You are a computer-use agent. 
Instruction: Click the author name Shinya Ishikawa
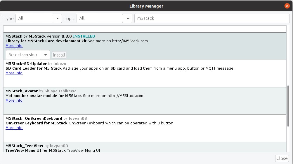pyautogui.click(x=60, y=91)
